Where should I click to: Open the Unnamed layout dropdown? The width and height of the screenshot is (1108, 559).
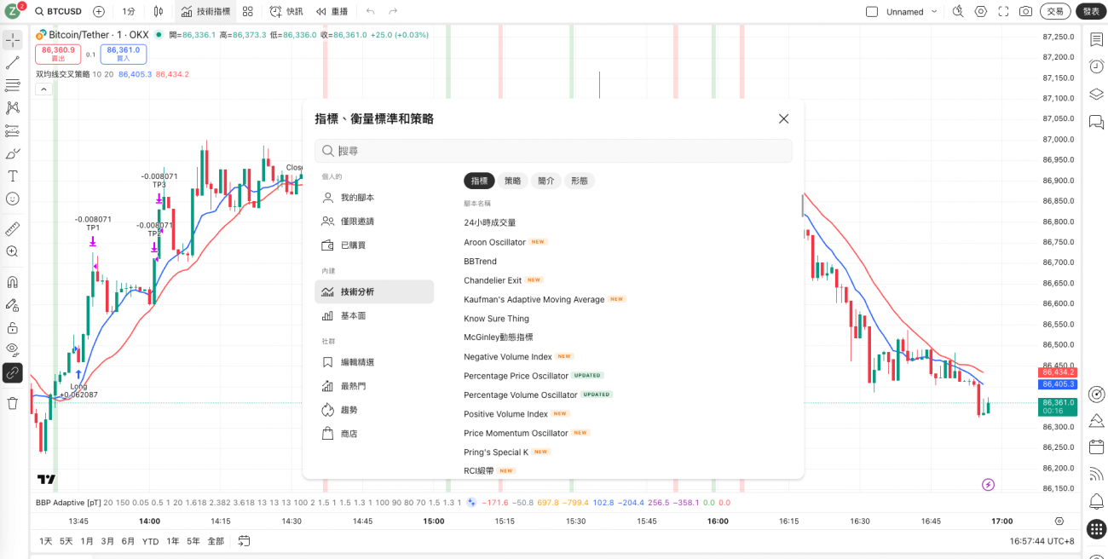tap(934, 11)
